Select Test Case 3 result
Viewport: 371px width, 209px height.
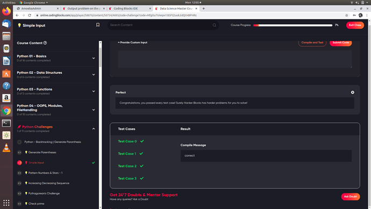pos(131,178)
